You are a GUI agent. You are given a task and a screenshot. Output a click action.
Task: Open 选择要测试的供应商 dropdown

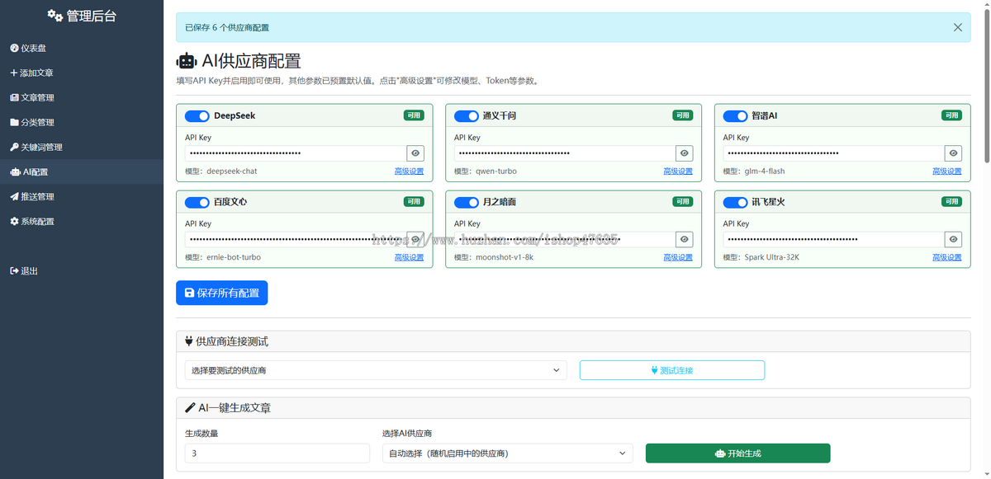(376, 370)
